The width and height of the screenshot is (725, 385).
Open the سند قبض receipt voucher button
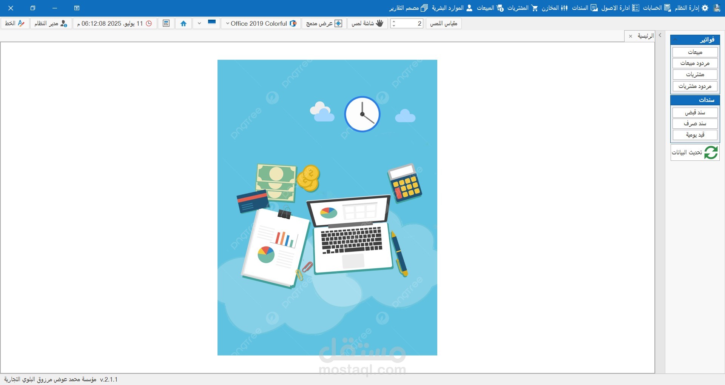coord(695,112)
